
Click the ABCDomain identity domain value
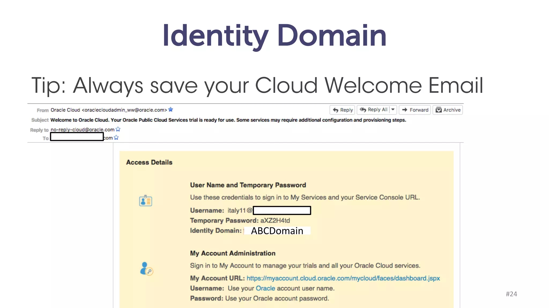coord(277,231)
